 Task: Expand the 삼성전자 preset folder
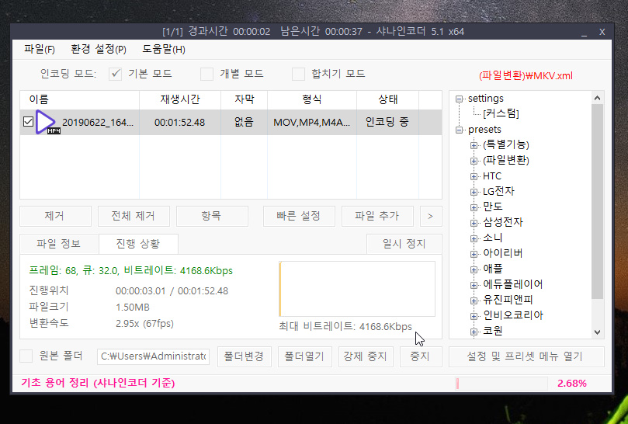[474, 223]
